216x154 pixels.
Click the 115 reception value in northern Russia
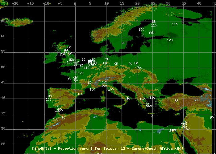(x=175, y=24)
